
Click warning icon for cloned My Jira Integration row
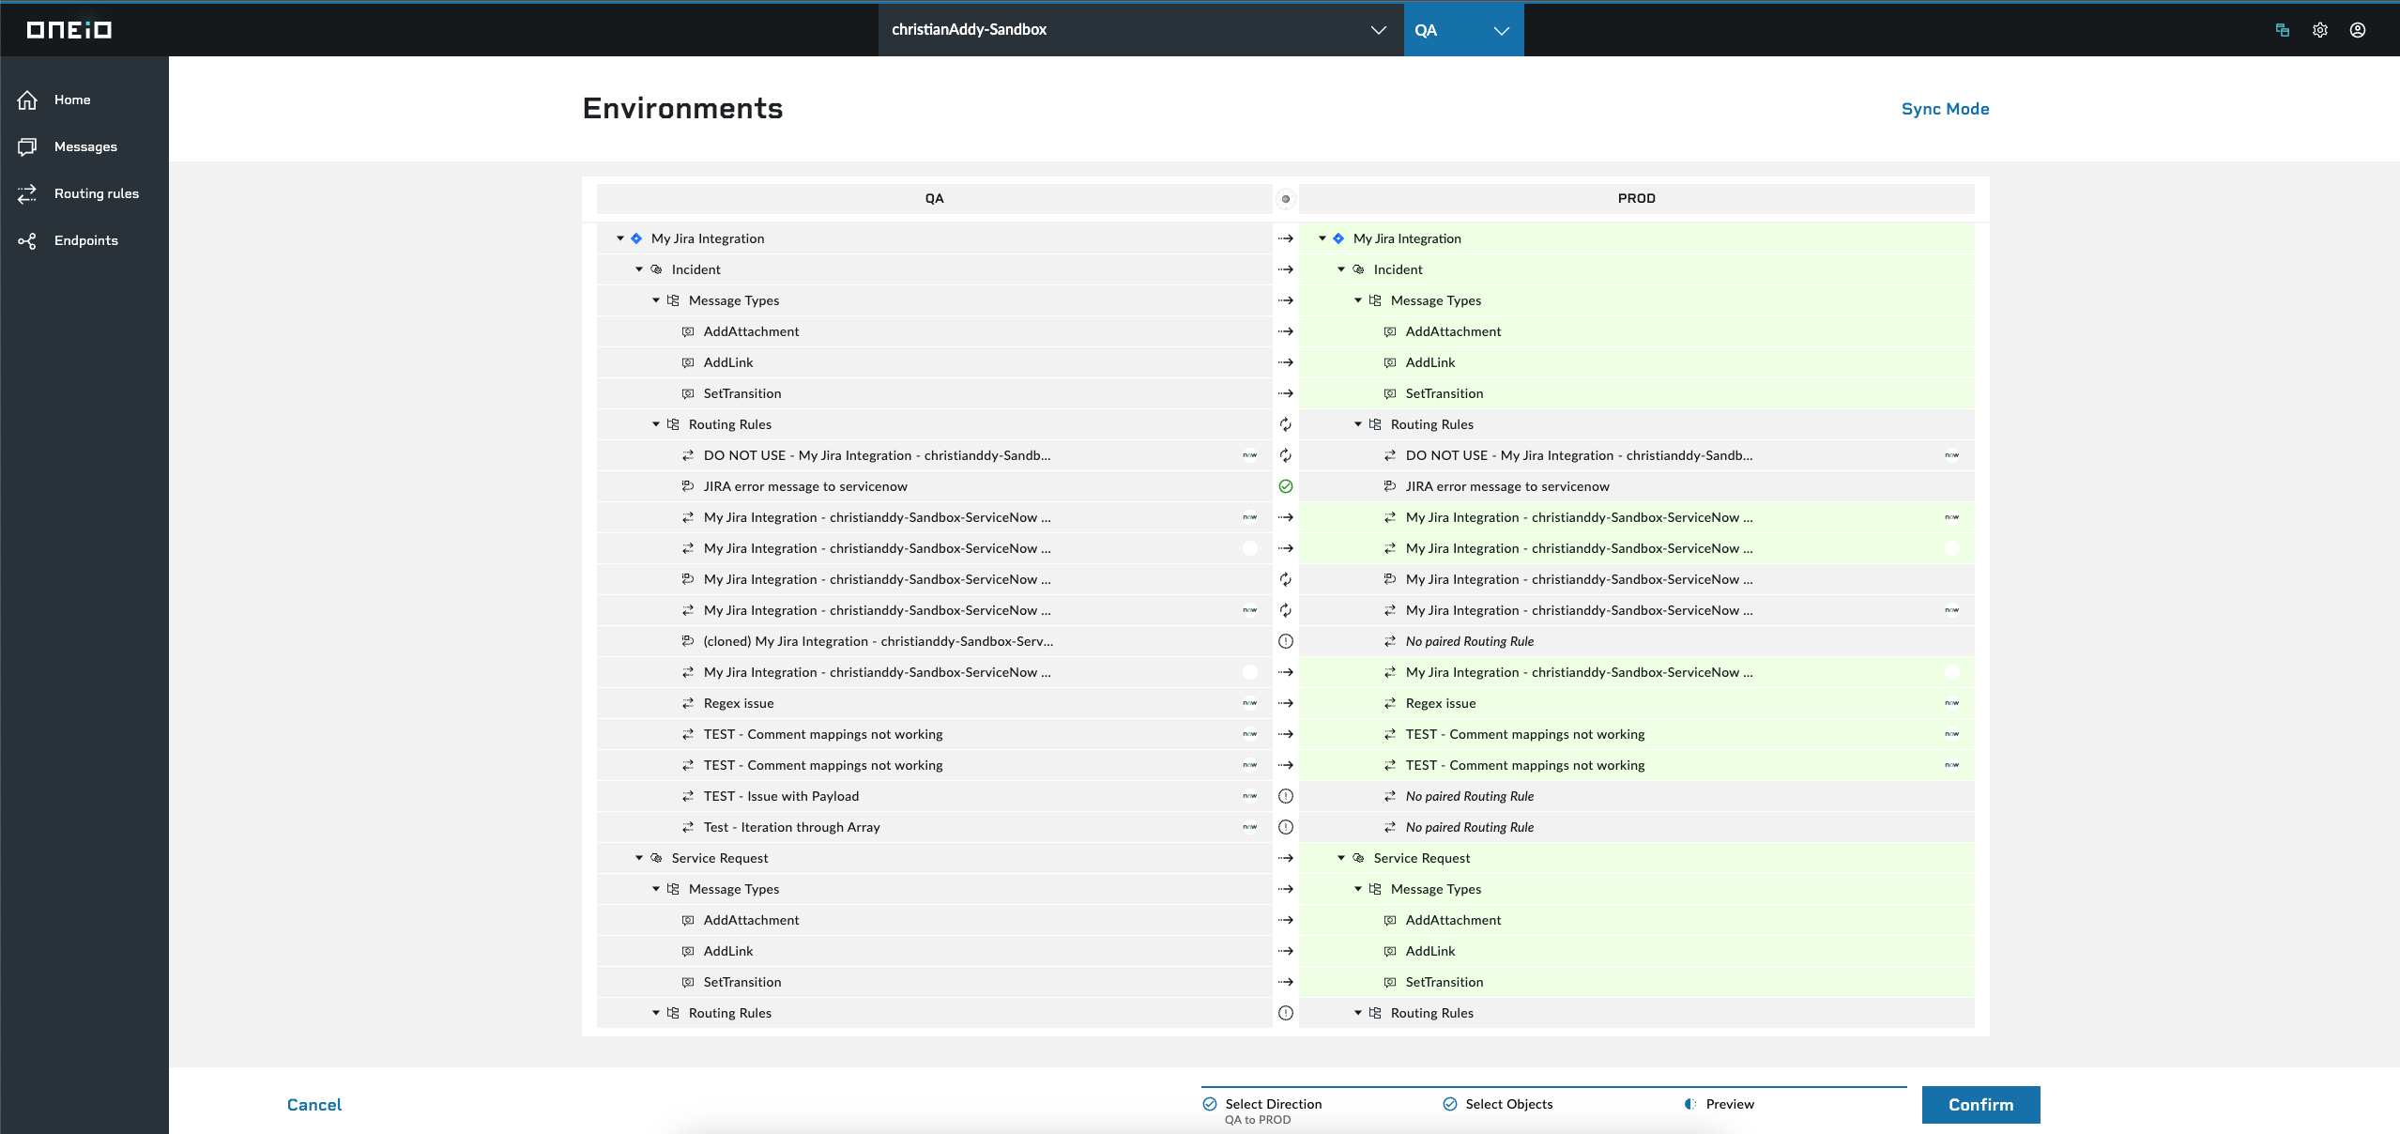(1286, 641)
